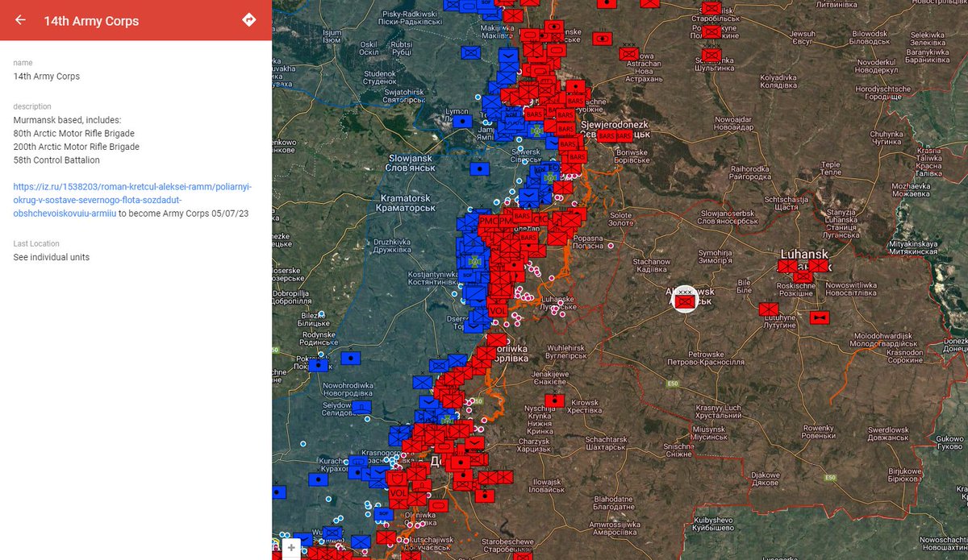Click the red VOL marker near Luhanske

(499, 310)
